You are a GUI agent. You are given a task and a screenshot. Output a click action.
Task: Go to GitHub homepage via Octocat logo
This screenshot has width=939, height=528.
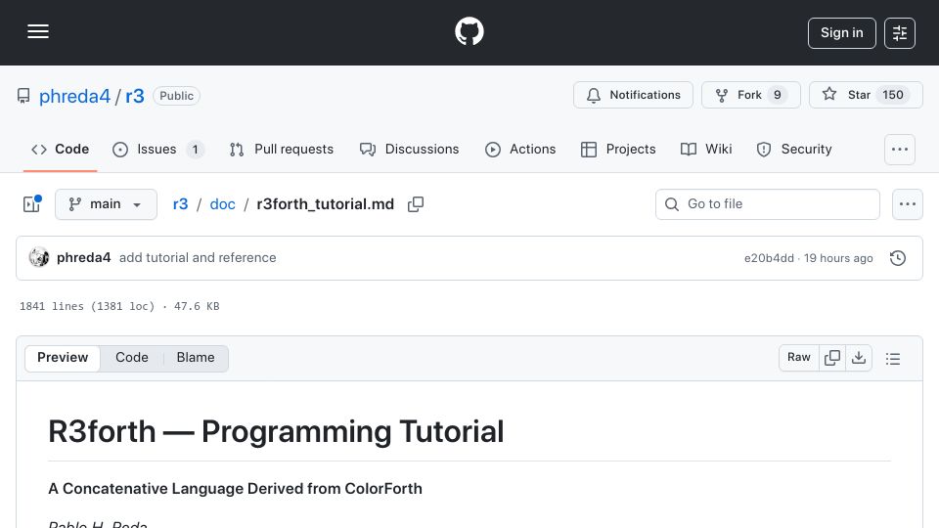pyautogui.click(x=469, y=31)
